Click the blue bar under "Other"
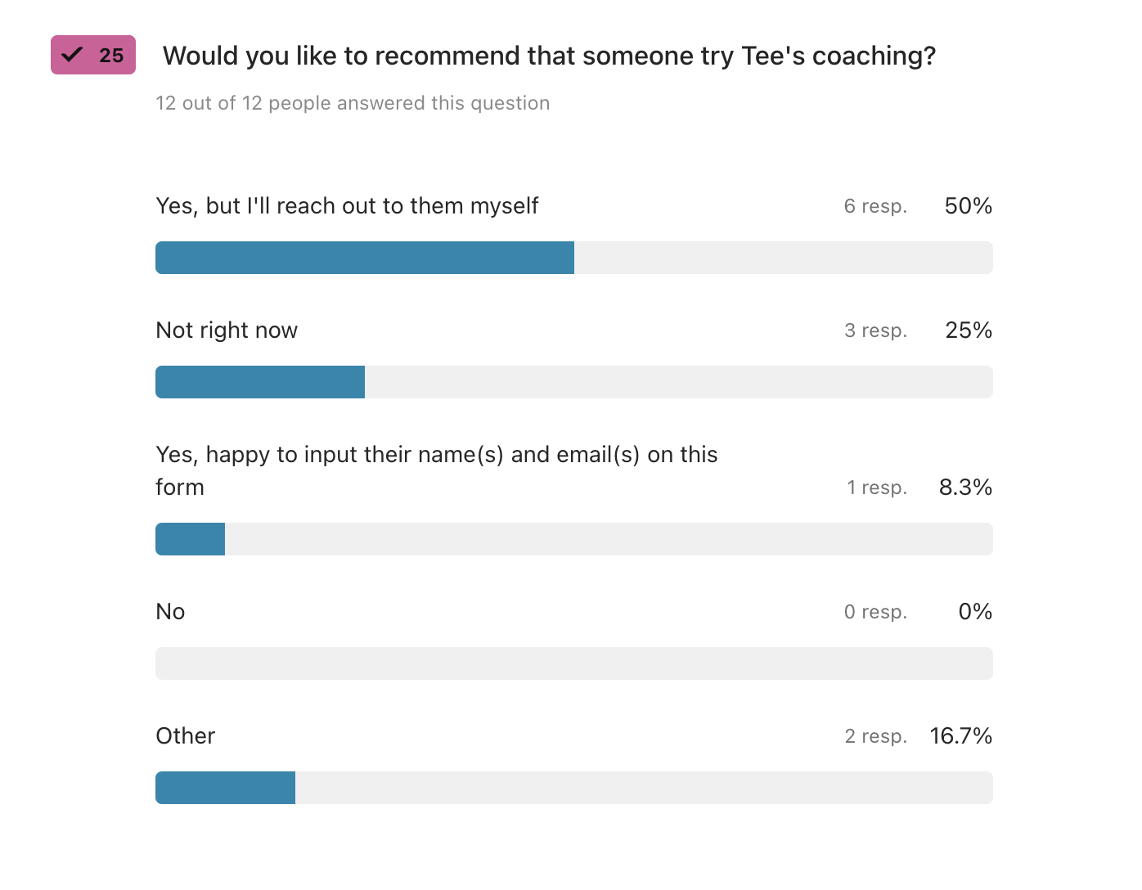This screenshot has width=1142, height=890. [225, 788]
